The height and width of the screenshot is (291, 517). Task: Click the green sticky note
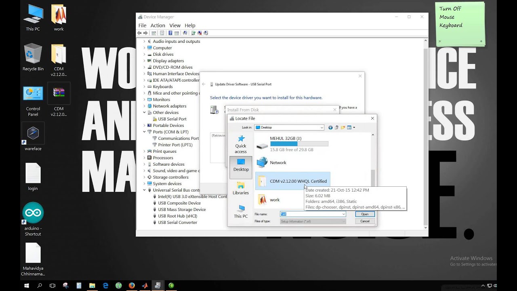coord(460,24)
